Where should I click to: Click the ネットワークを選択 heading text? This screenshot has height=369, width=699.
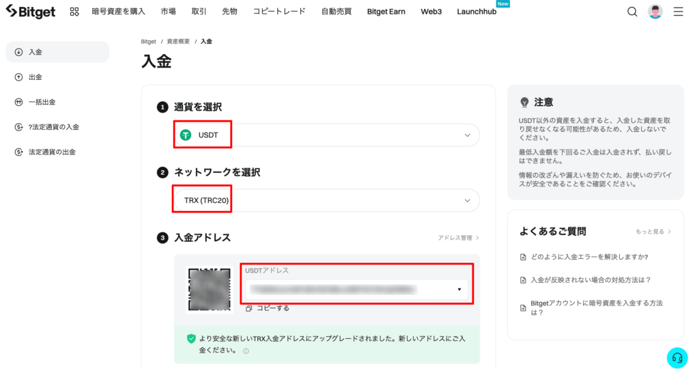(217, 172)
